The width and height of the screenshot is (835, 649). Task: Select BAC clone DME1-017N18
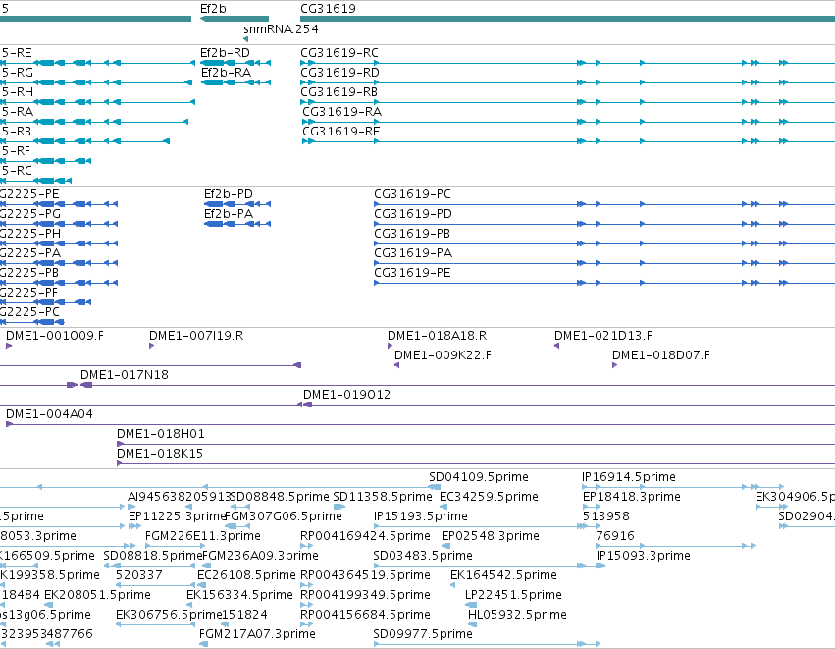click(x=124, y=375)
